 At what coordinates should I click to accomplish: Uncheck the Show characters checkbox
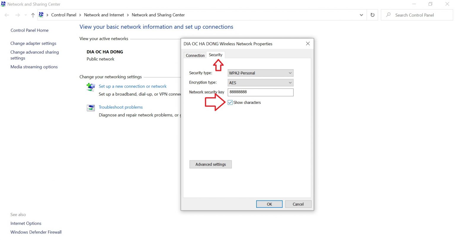click(x=230, y=103)
